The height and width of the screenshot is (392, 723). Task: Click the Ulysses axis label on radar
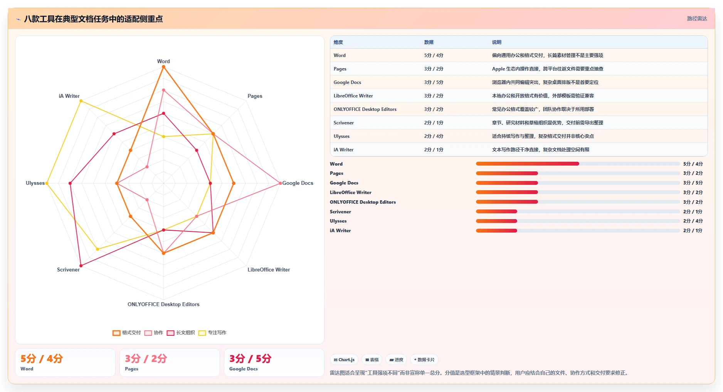point(35,183)
